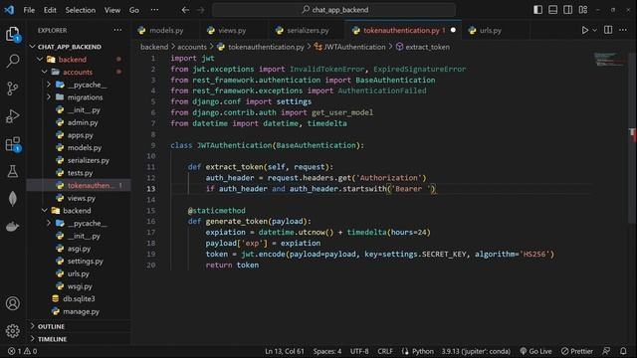Open the Explorer view in activity bar
The width and height of the screenshot is (637, 358).
(x=13, y=34)
